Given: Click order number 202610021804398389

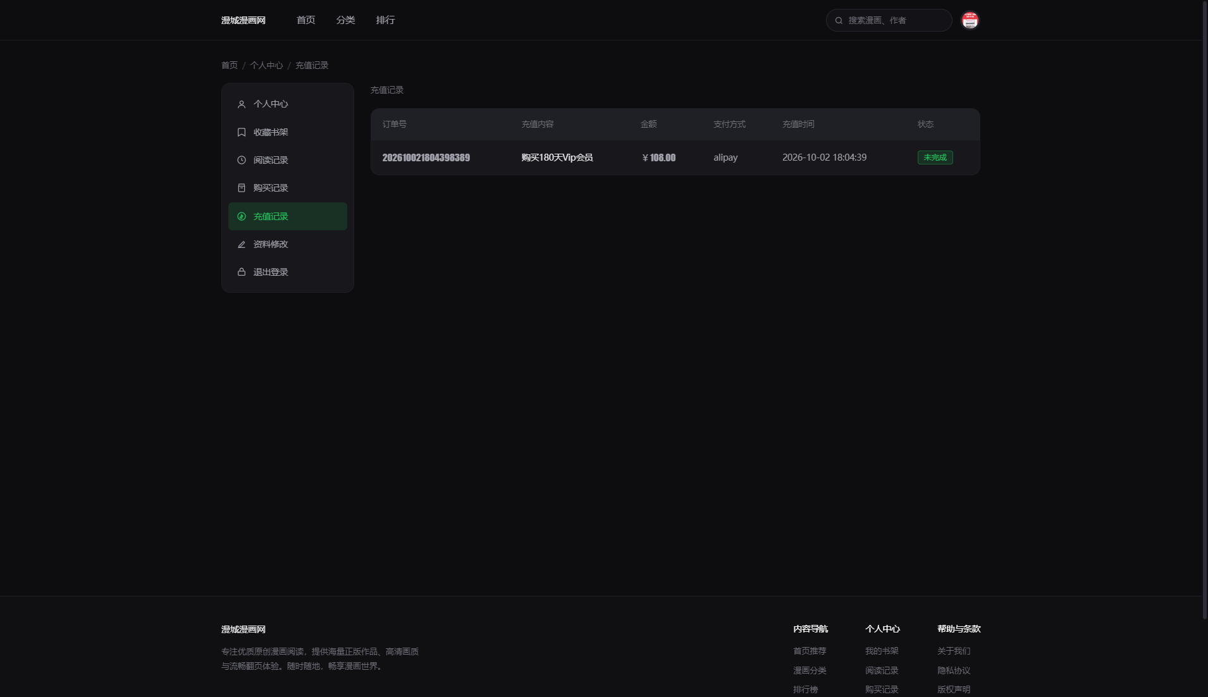Looking at the screenshot, I should [426, 157].
